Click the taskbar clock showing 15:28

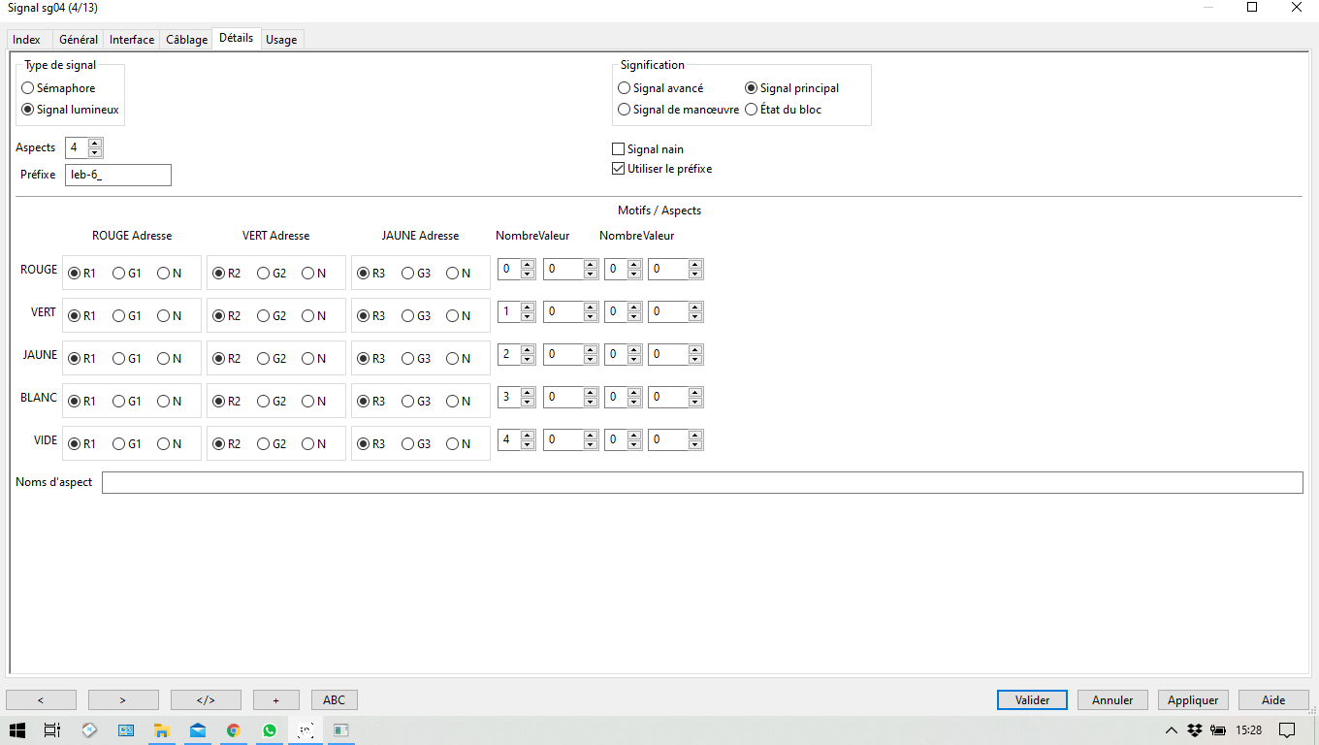tap(1249, 729)
